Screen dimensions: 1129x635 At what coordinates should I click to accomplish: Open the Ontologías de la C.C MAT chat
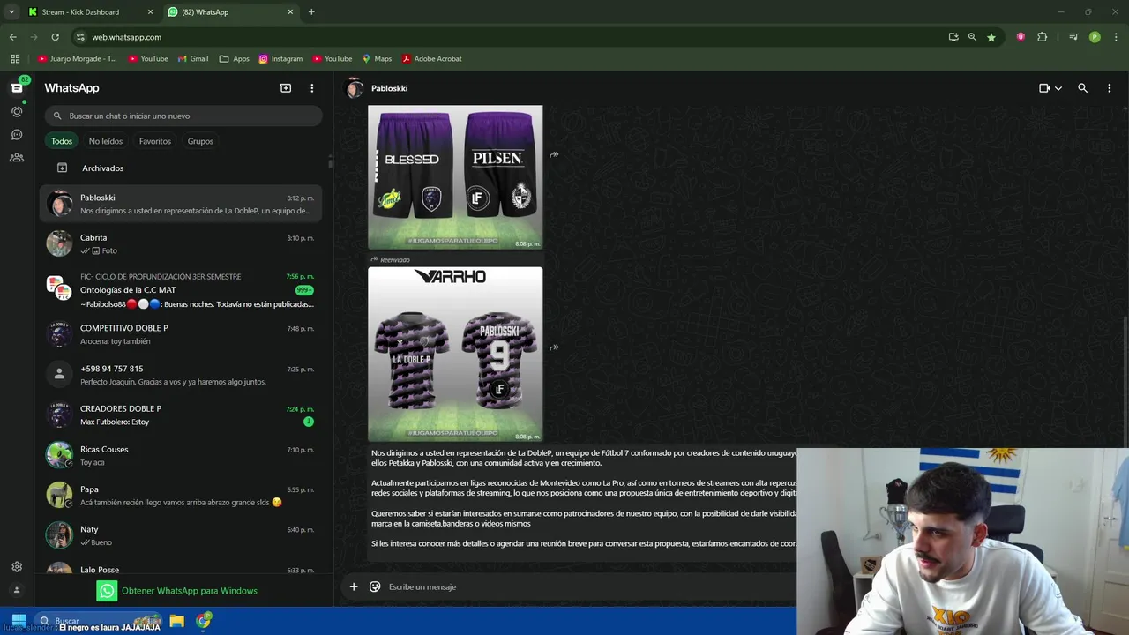(x=181, y=290)
